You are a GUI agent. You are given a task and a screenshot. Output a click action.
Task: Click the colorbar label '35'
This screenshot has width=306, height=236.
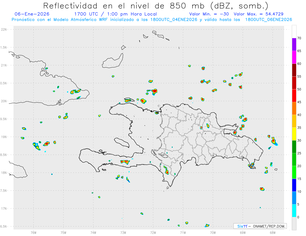[x=299, y=128]
